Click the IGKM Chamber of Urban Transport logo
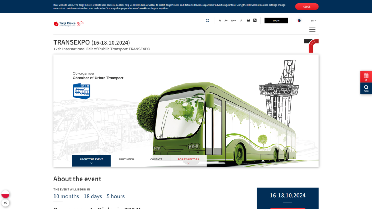The image size is (372, 209). point(81,91)
